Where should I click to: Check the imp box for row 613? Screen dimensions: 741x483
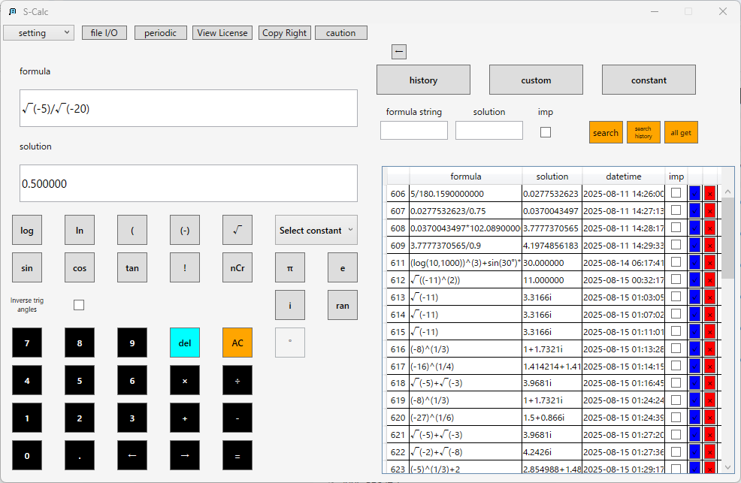(x=676, y=296)
